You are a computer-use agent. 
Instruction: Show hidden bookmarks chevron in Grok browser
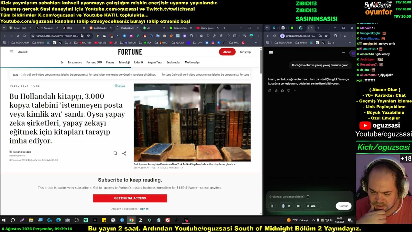[x=350, y=43]
